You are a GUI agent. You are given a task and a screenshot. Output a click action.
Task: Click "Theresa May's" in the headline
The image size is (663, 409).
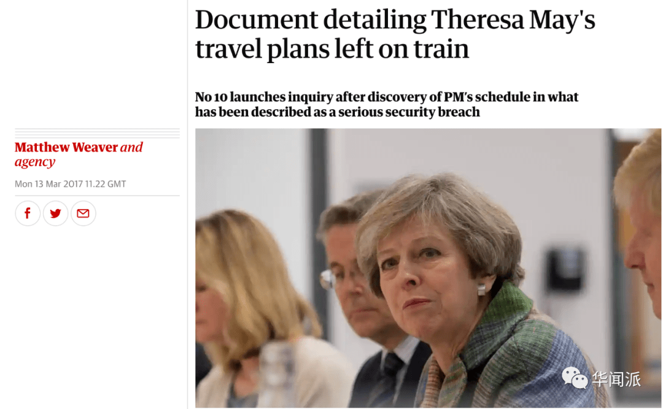click(513, 20)
